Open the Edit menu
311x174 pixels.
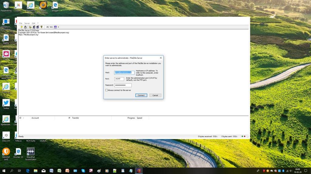33,23
